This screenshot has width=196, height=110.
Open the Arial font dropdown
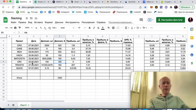(67, 28)
